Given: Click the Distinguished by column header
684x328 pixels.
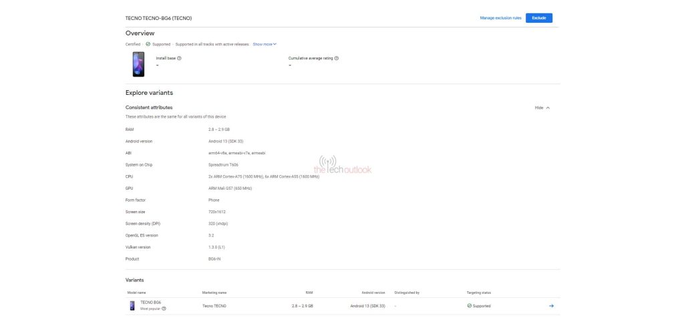Looking at the screenshot, I should [407, 293].
